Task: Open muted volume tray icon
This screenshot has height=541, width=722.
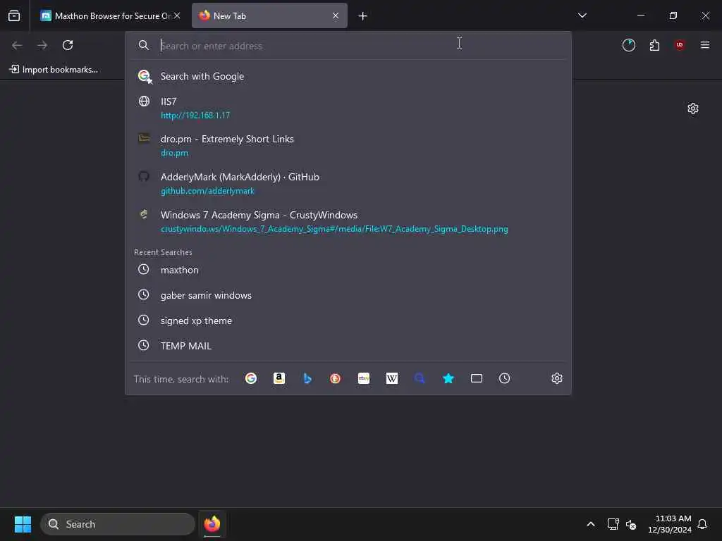Action: [631, 524]
